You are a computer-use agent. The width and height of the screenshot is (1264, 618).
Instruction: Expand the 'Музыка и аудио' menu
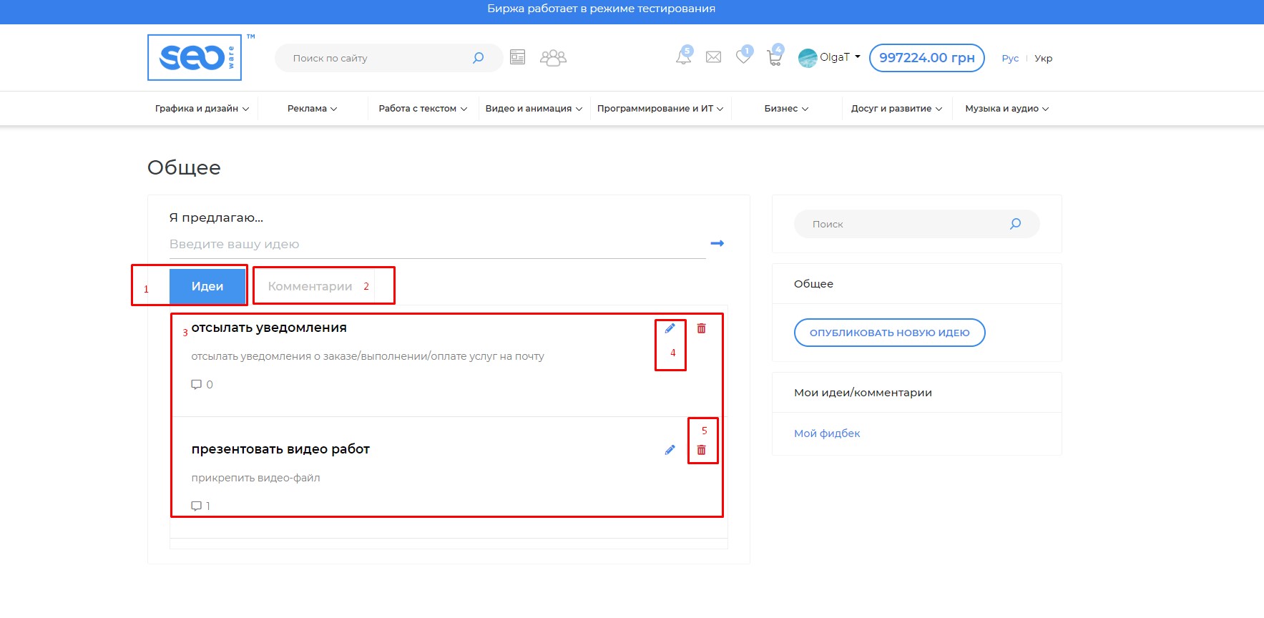pos(1006,109)
